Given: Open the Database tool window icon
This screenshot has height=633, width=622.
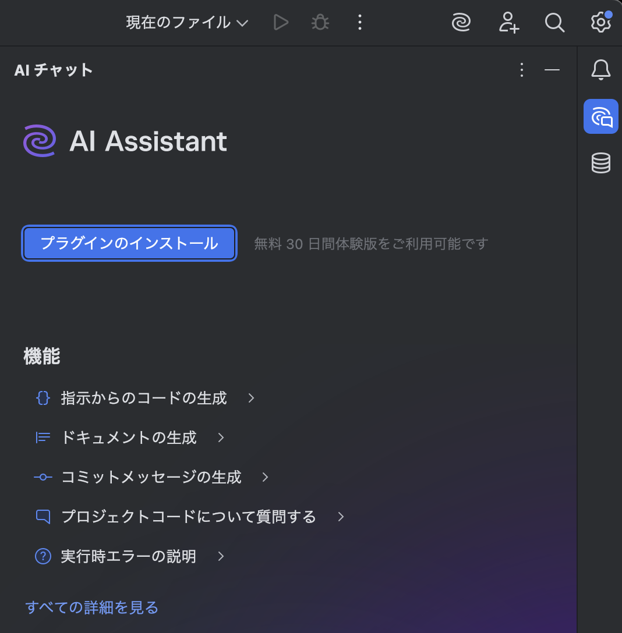Looking at the screenshot, I should (x=601, y=163).
